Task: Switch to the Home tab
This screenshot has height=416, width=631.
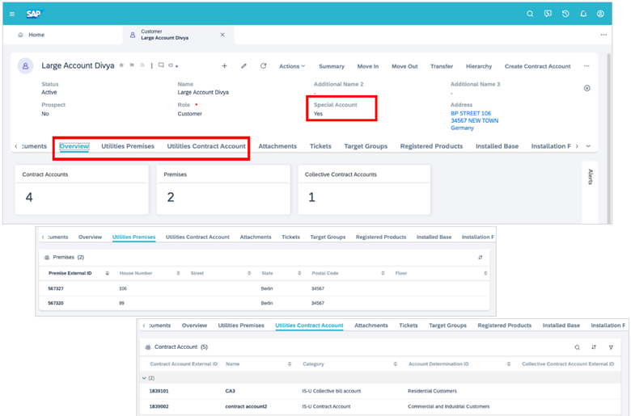Action: [x=32, y=35]
